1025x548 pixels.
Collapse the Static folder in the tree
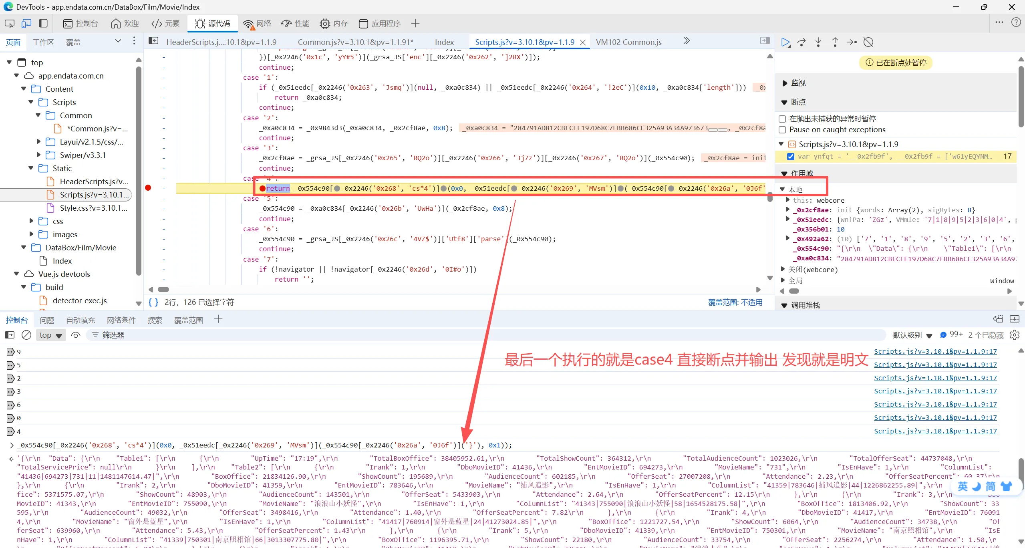[x=31, y=168]
